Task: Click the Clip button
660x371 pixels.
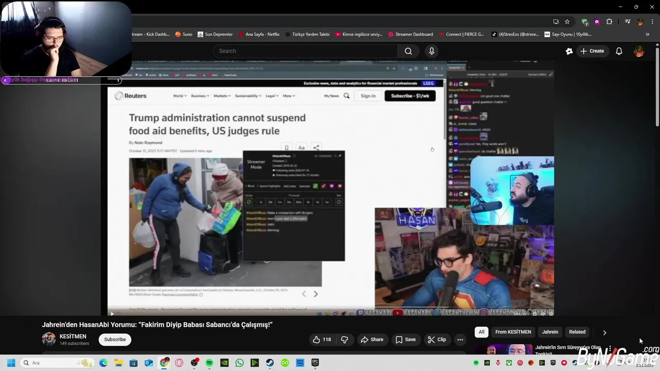Action: tap(437, 340)
